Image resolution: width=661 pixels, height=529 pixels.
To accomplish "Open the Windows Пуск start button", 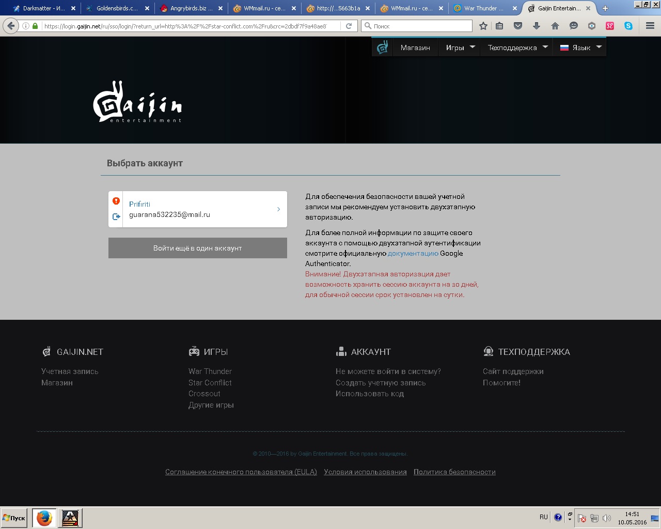I will tap(14, 518).
